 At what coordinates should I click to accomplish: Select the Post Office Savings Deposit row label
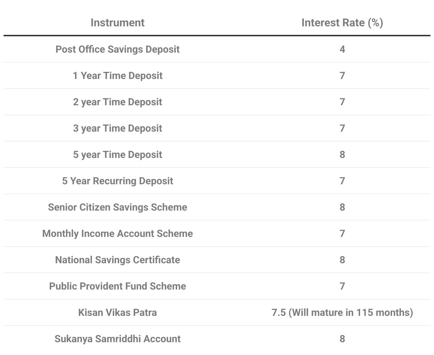coord(117,49)
